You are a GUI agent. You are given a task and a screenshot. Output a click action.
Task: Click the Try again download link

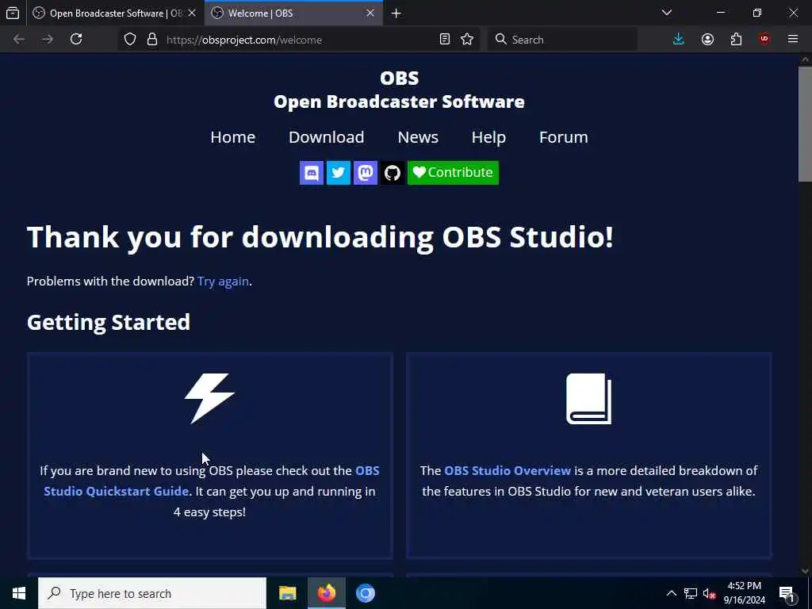(223, 282)
